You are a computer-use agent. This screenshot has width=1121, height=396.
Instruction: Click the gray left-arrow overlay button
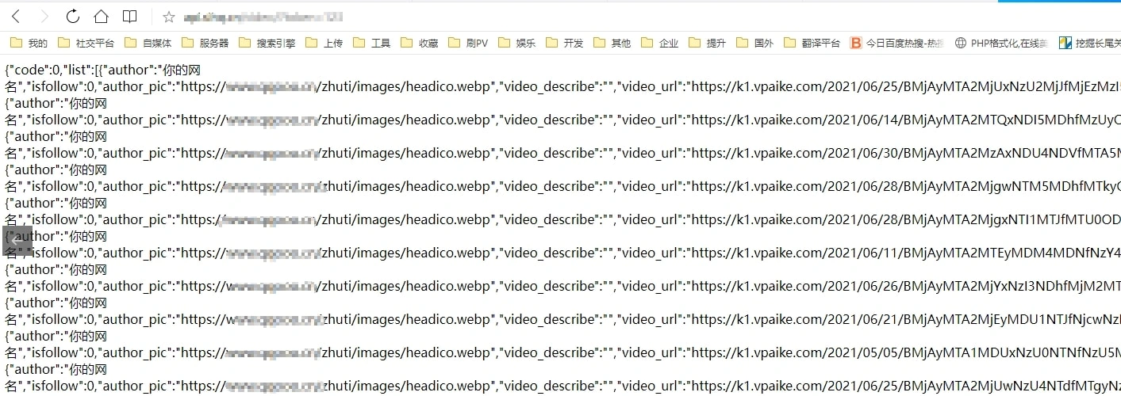point(17,239)
